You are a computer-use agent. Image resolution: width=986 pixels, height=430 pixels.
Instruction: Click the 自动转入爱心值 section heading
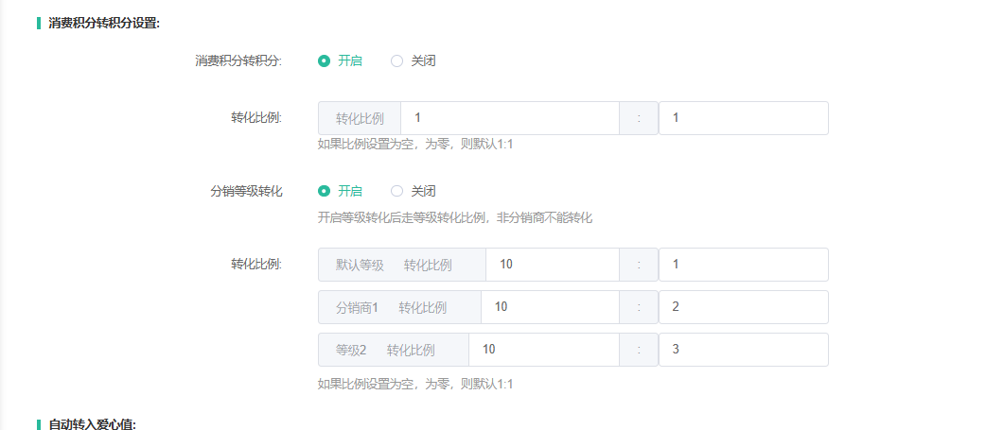(93, 424)
